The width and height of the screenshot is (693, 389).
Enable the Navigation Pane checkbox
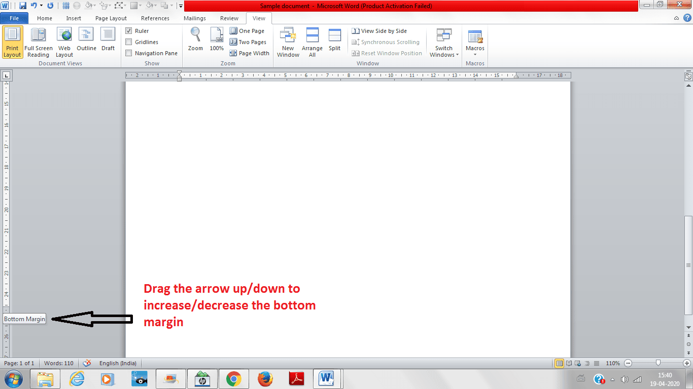[129, 53]
